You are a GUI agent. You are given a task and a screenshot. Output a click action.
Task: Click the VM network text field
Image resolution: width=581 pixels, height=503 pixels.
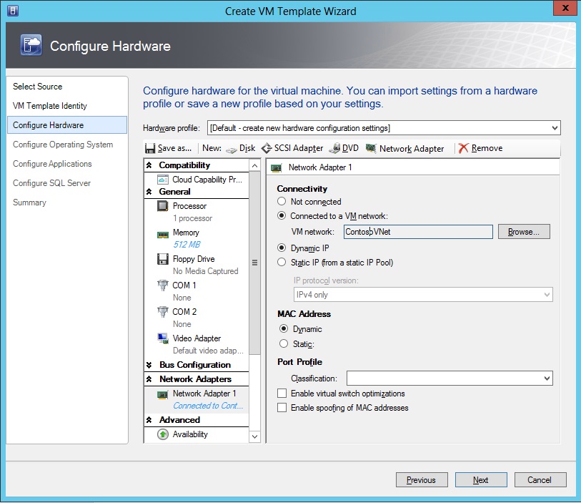(417, 232)
